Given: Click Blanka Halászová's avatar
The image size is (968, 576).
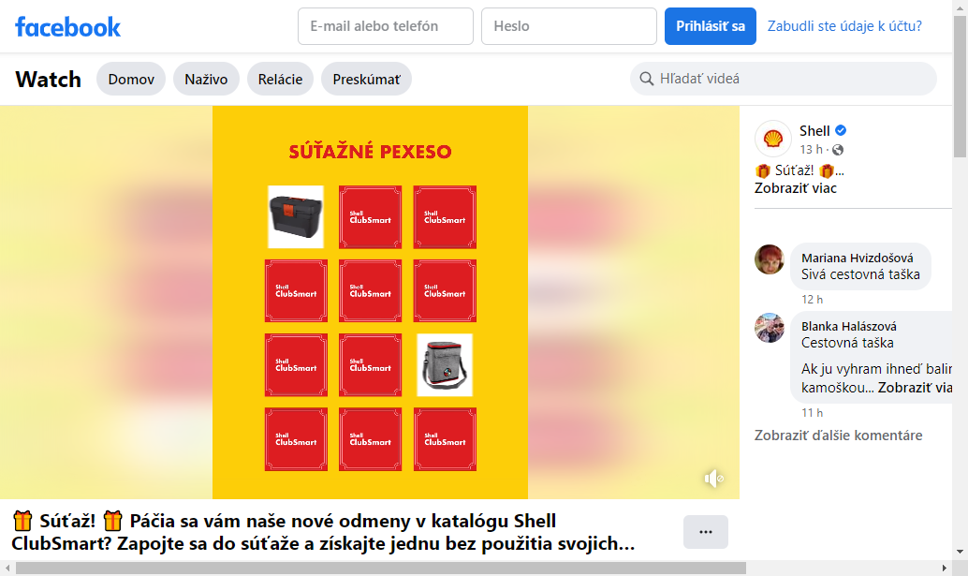Looking at the screenshot, I should pos(770,327).
